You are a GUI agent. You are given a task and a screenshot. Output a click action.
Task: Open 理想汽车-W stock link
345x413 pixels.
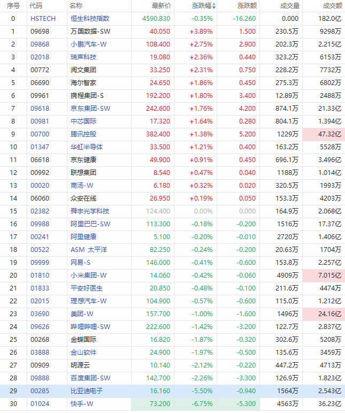88,301
